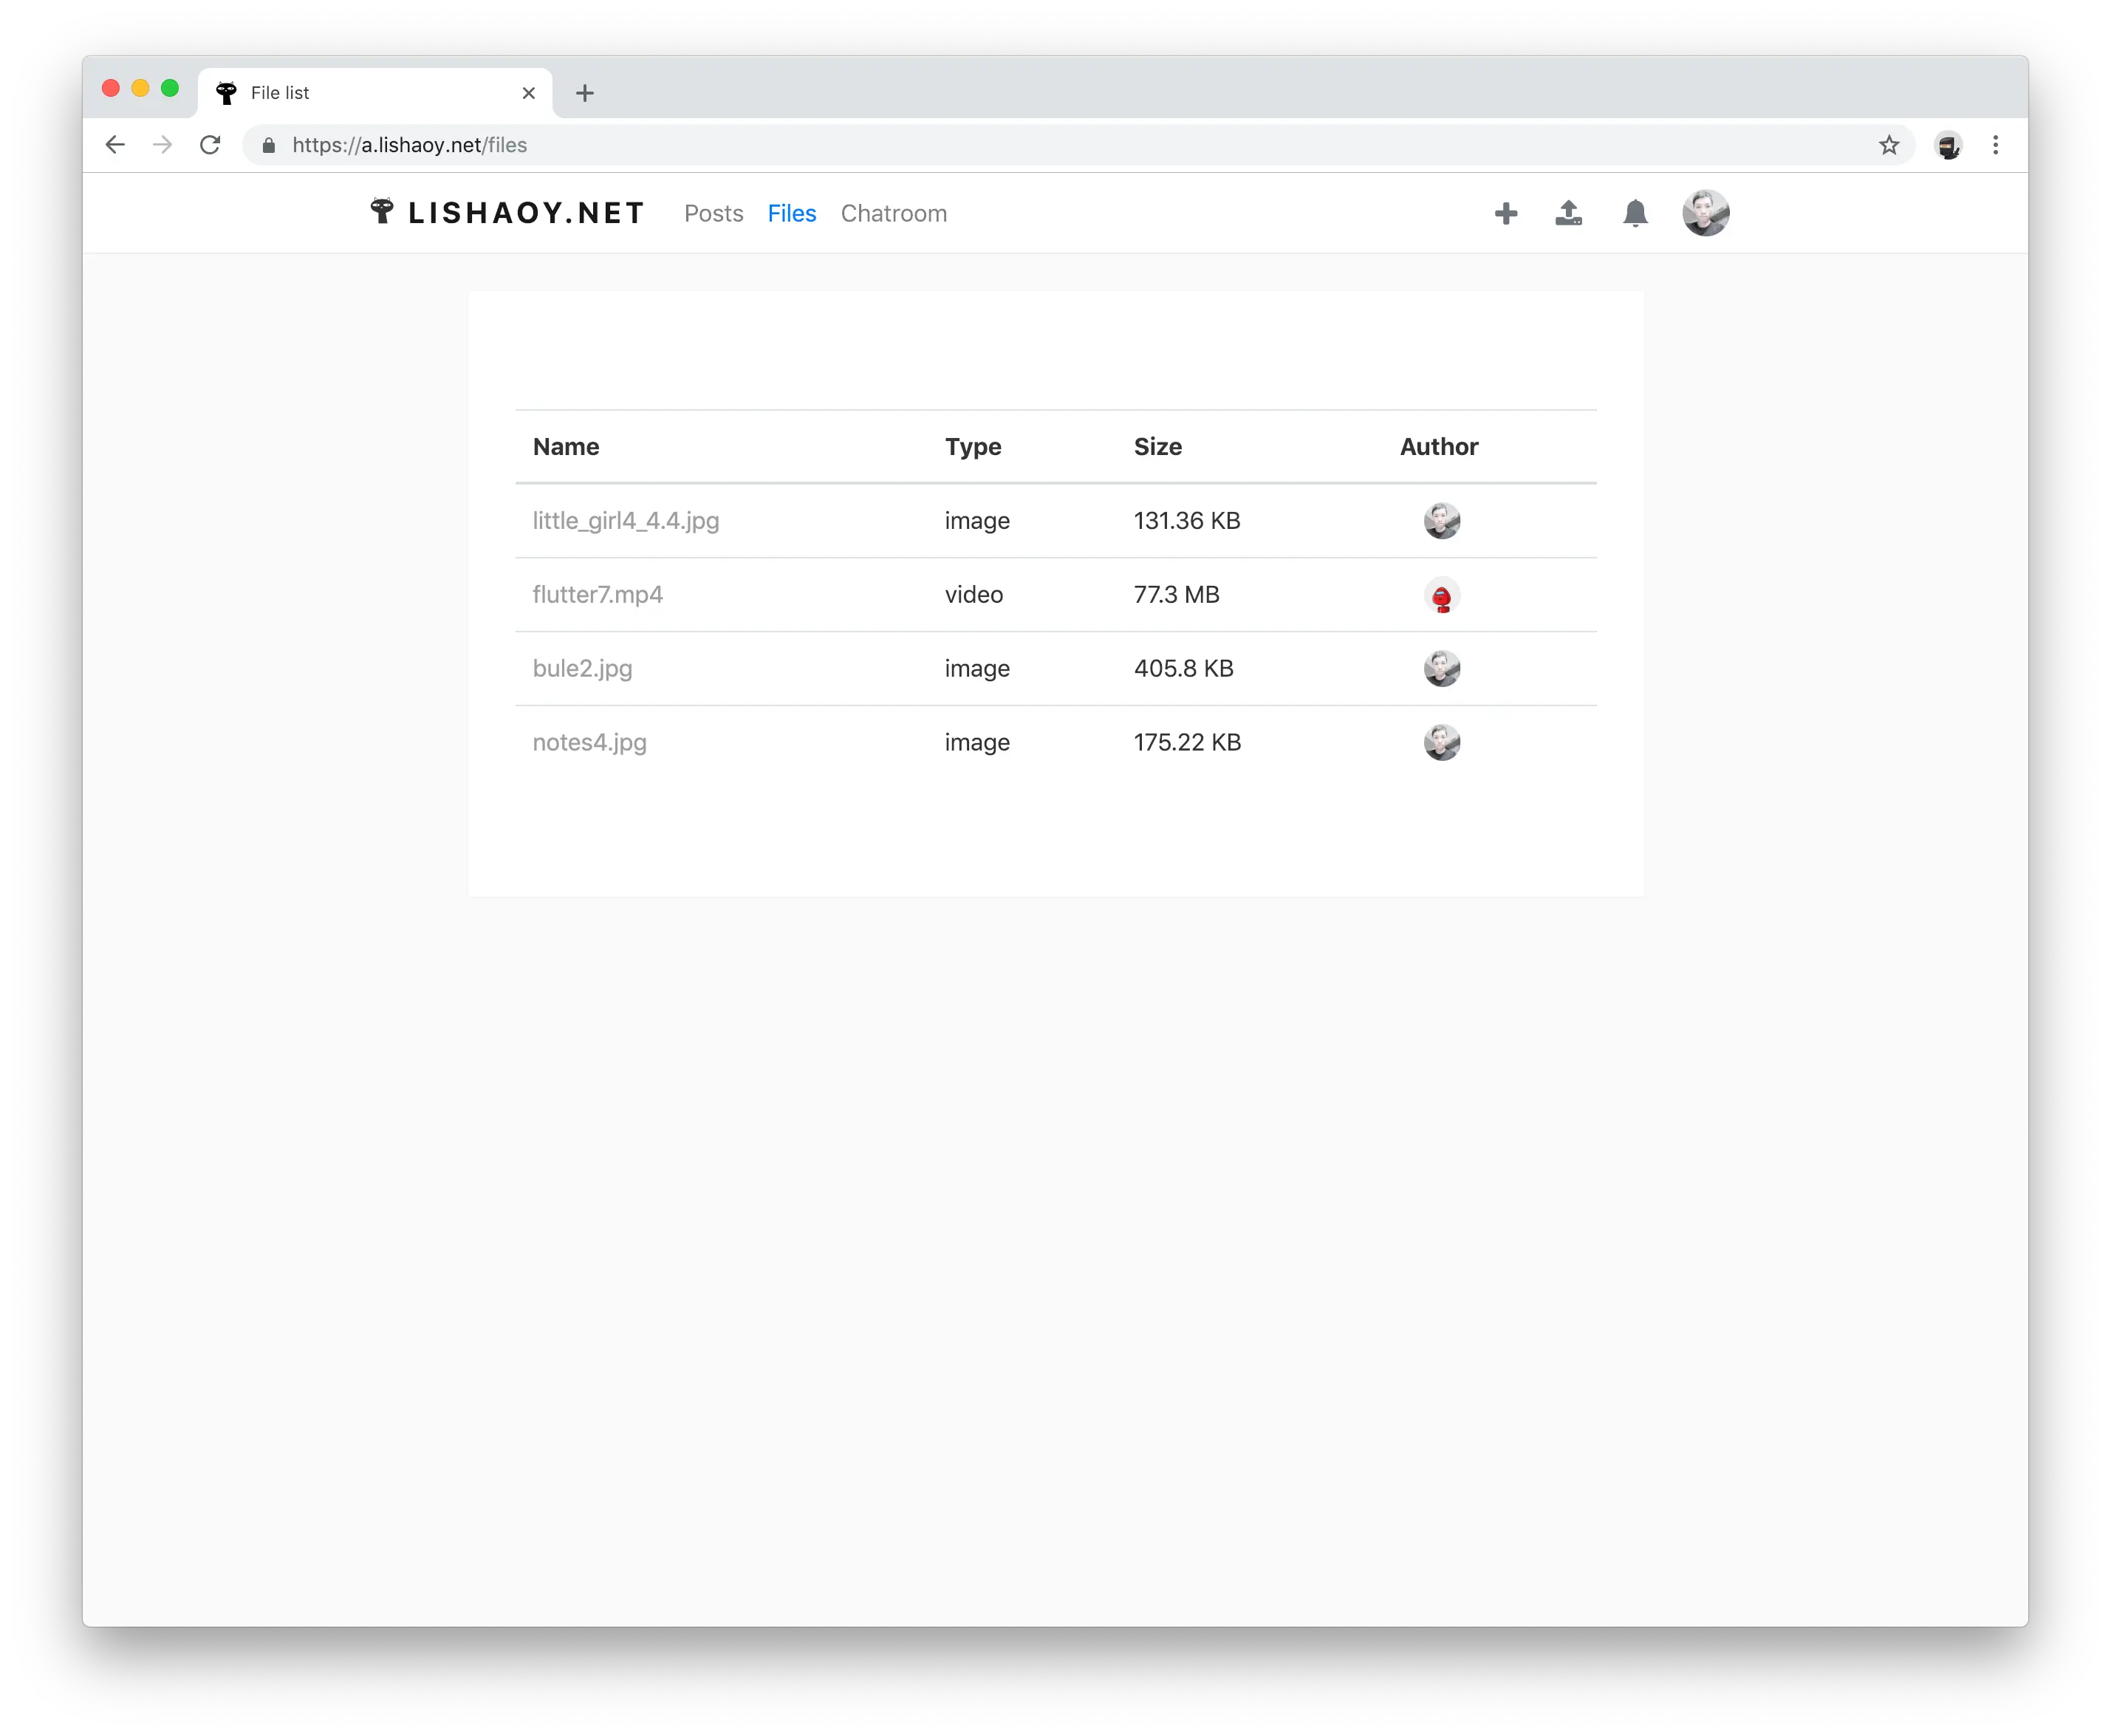Open user avatar menu in site header
The width and height of the screenshot is (2111, 1736).
point(1705,213)
